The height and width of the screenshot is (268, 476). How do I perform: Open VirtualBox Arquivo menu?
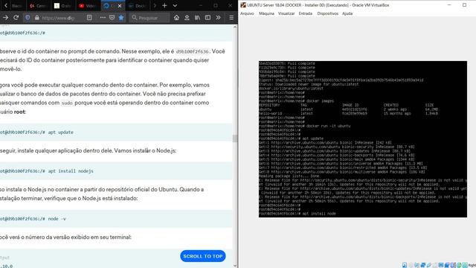(x=247, y=13)
